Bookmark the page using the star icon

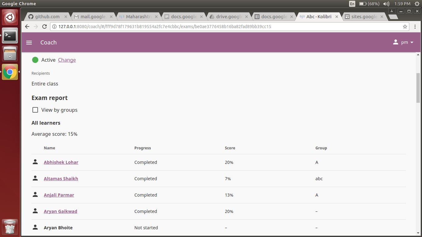[405, 27]
